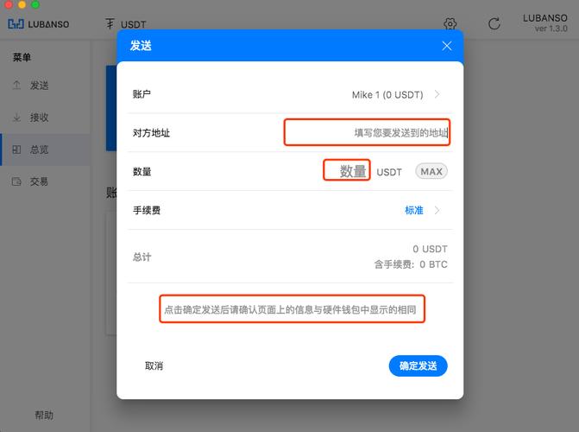
Task: Close the 发送 dialog with X
Action: [447, 46]
